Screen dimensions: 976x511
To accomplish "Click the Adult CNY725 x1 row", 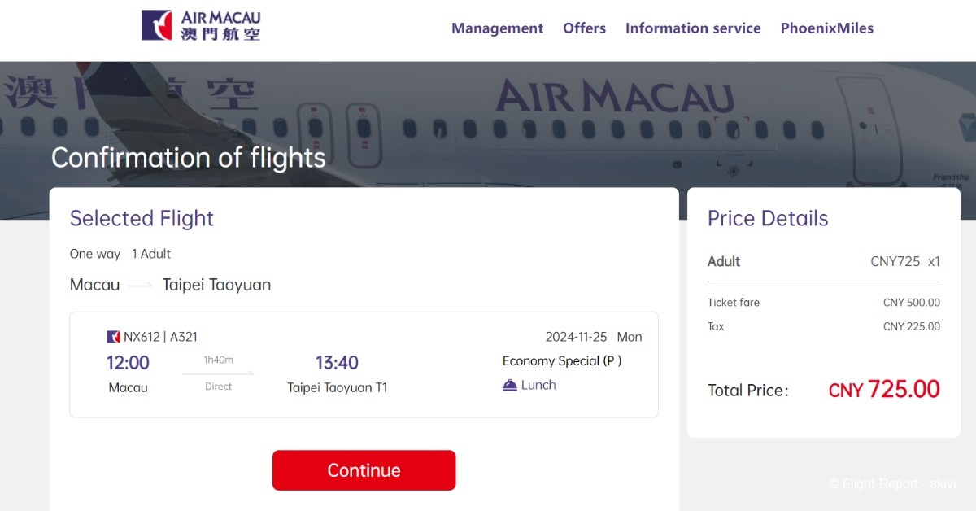I will [823, 261].
